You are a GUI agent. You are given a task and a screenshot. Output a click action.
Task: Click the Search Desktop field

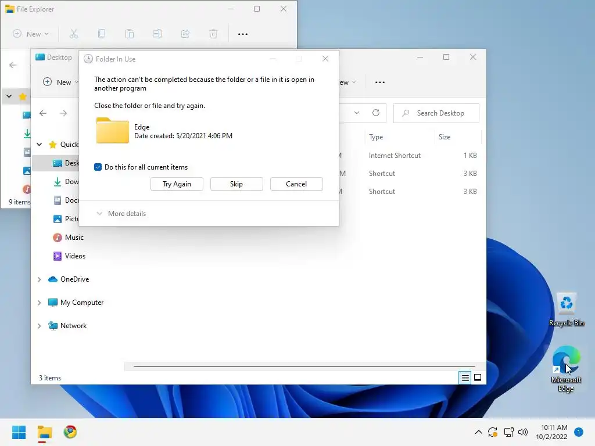click(x=436, y=113)
